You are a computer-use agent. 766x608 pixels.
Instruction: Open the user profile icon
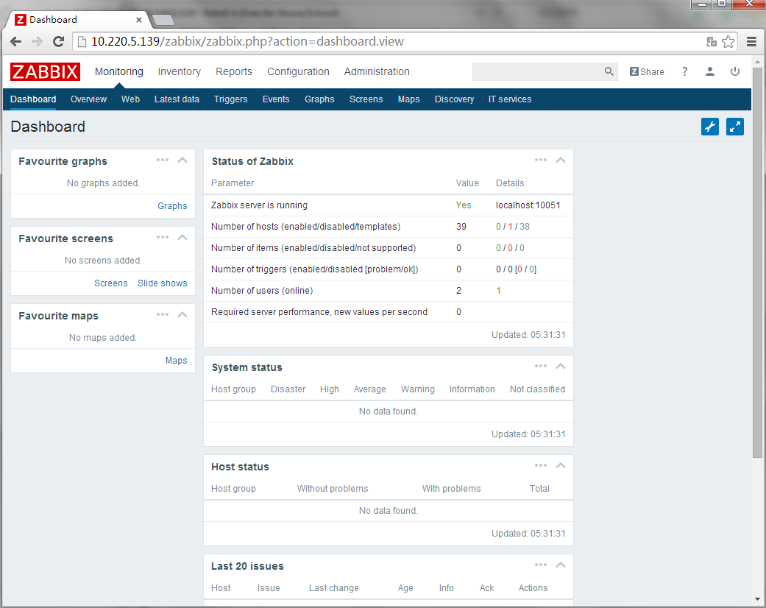(710, 71)
